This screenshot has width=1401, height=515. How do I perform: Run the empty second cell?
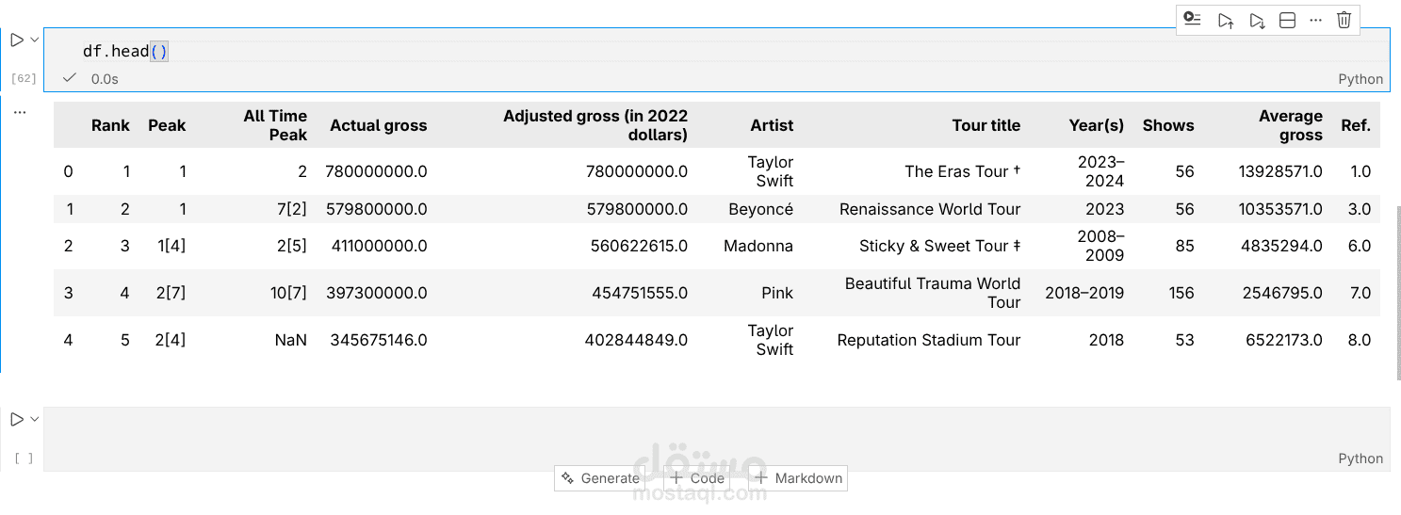pos(17,419)
